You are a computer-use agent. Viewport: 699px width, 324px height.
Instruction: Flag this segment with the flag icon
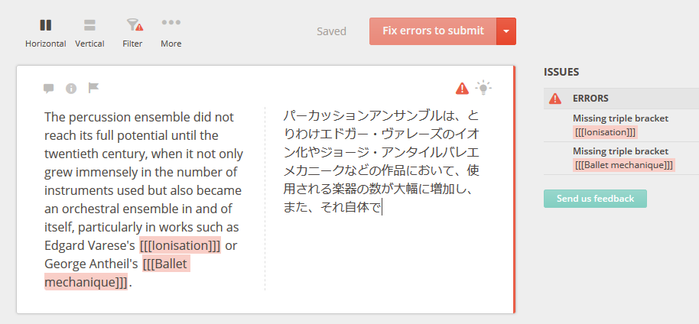tap(93, 88)
